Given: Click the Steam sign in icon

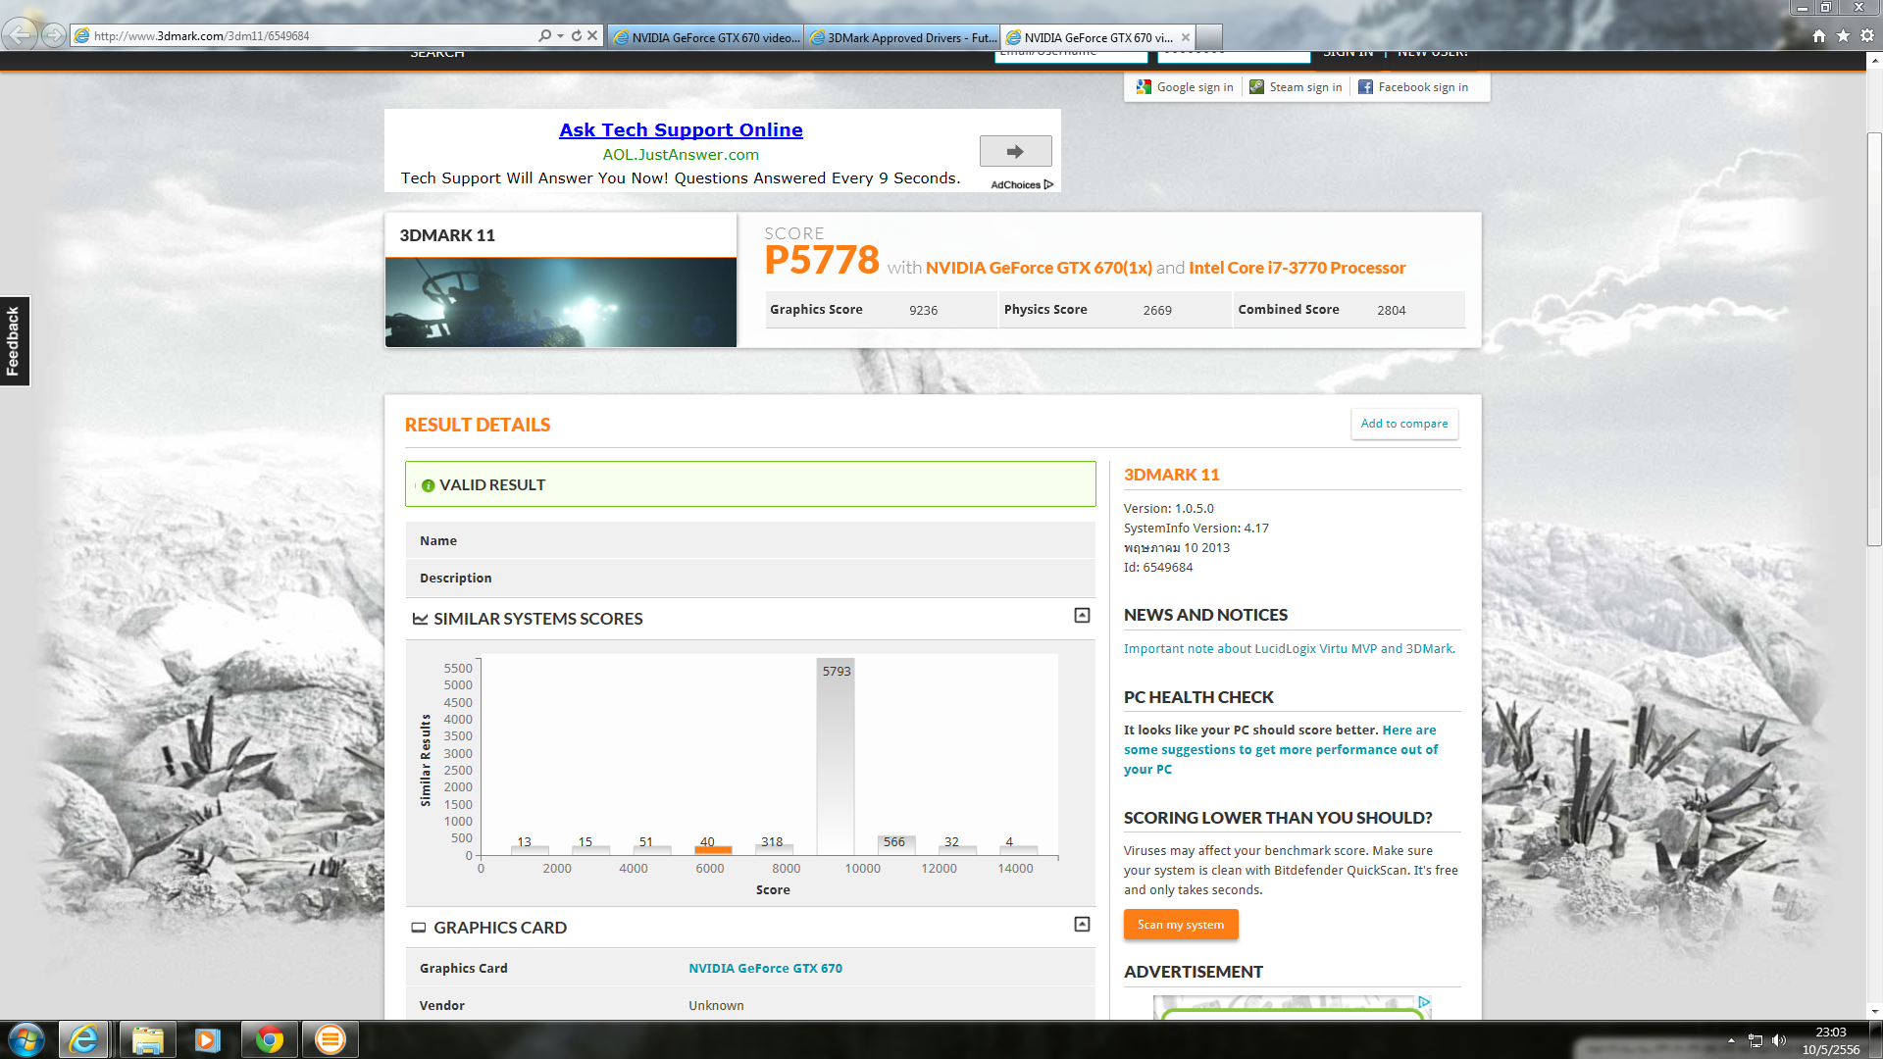Looking at the screenshot, I should tap(1256, 87).
